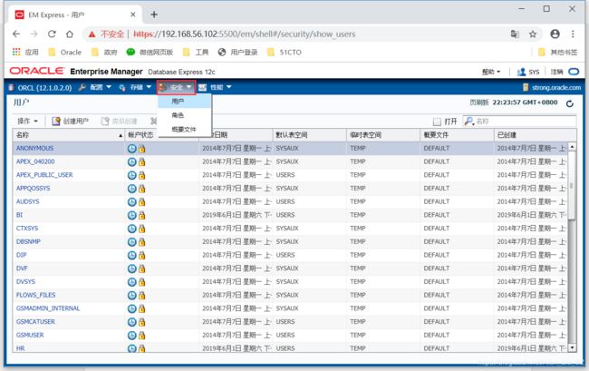Click the SYS user icon
The width and height of the screenshot is (589, 371).
[x=521, y=72]
